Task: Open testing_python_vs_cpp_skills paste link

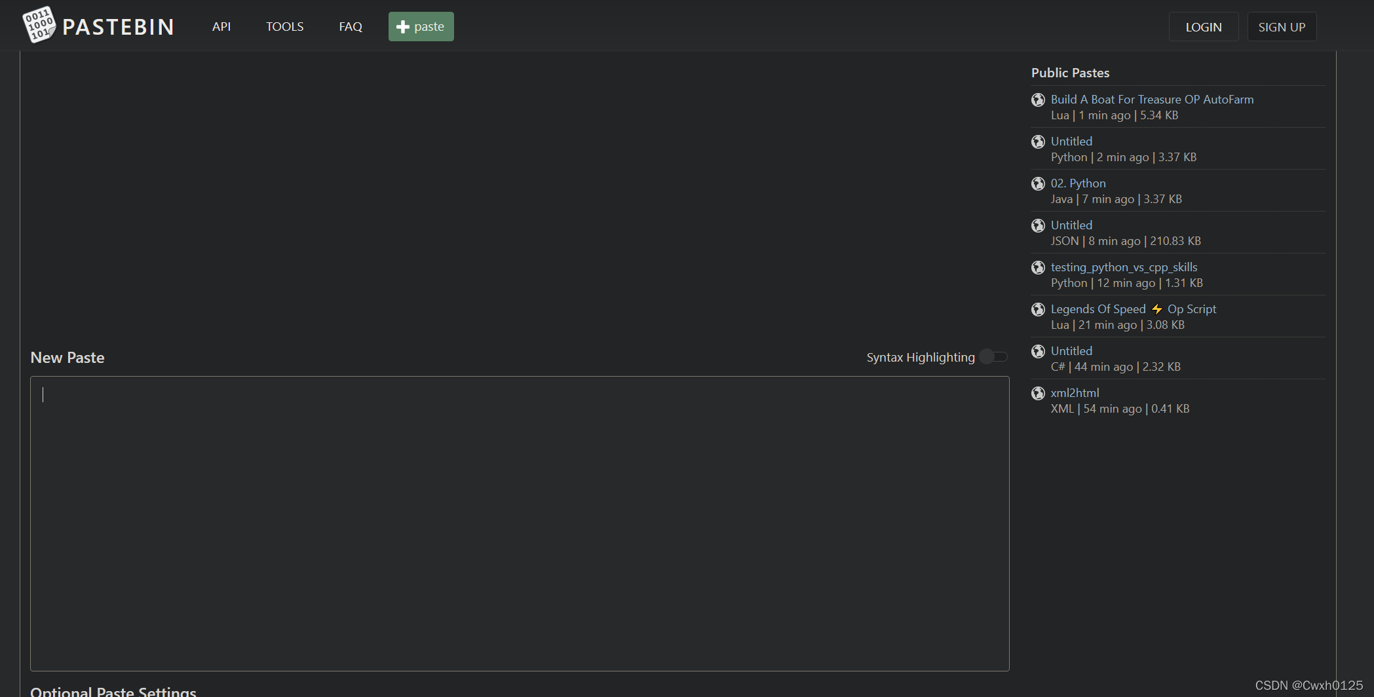Action: tap(1124, 267)
